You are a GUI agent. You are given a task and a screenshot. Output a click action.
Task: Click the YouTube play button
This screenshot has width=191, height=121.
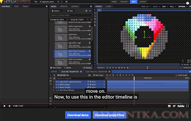(x=5, y=106)
